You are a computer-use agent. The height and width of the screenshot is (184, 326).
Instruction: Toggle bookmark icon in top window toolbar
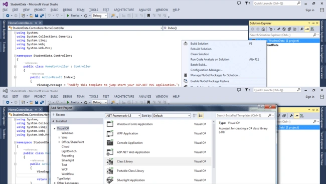point(148,16)
